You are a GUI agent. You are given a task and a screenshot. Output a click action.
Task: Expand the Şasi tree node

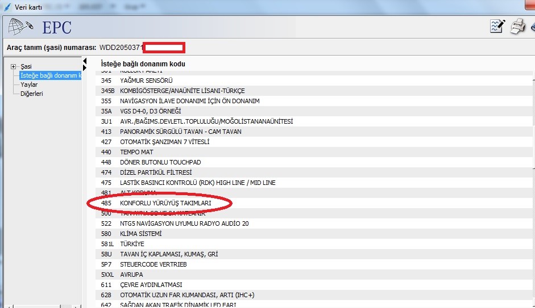[13, 66]
